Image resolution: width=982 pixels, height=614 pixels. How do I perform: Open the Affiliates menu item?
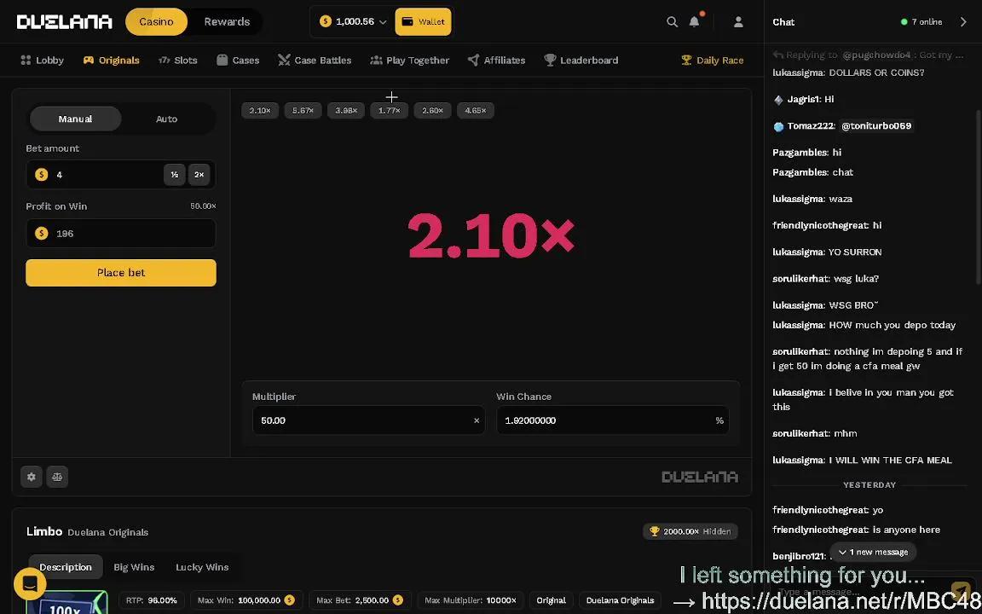point(497,61)
